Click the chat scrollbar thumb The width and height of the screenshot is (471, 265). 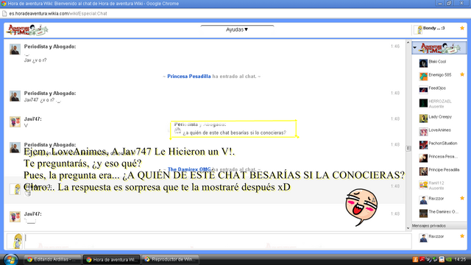point(408,149)
